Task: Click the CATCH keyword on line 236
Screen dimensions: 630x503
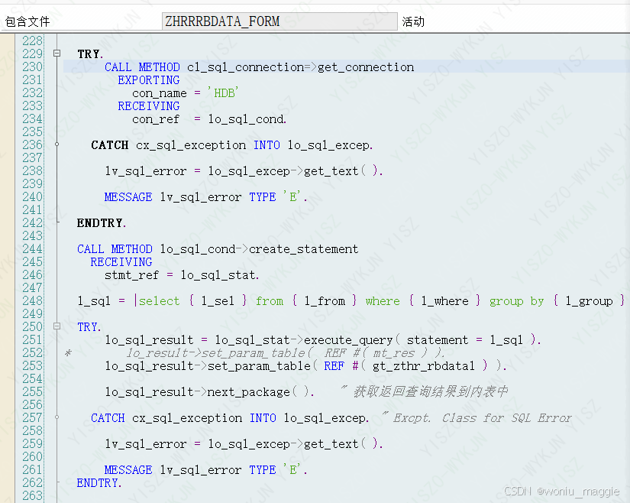Action: (x=110, y=145)
